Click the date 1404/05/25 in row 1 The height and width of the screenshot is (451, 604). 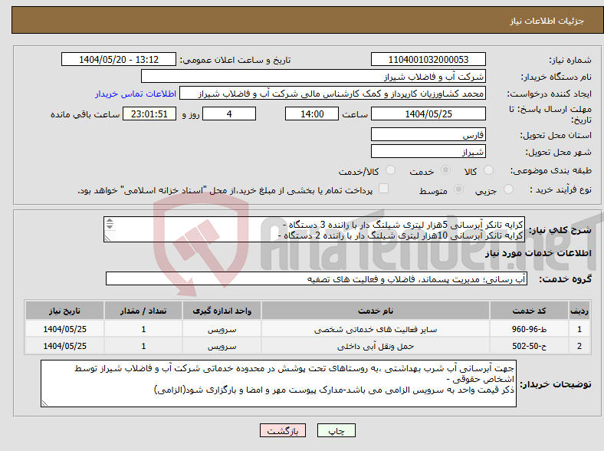[64, 329]
